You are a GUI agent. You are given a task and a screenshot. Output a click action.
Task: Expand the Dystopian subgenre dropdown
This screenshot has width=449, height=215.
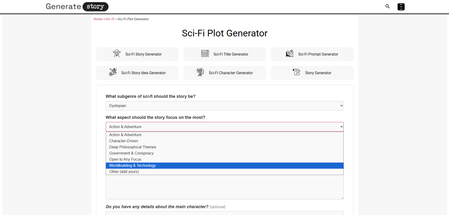(x=224, y=106)
